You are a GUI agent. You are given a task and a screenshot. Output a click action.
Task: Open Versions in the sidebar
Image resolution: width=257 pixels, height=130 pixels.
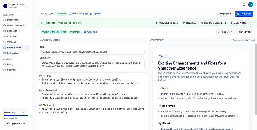click(x=16, y=42)
